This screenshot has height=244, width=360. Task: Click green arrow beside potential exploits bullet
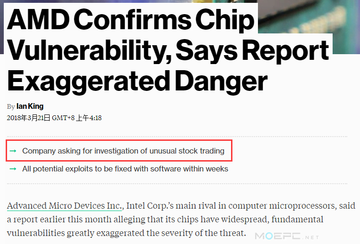click(13, 169)
